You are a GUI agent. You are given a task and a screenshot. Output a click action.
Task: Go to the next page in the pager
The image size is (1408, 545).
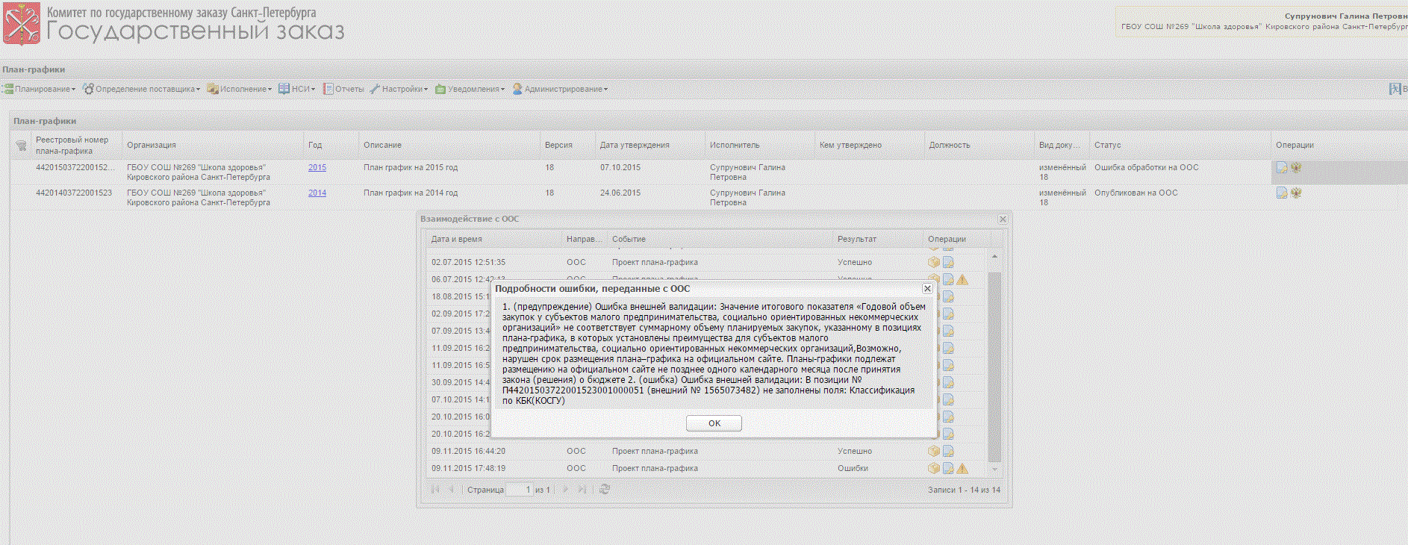tap(566, 489)
